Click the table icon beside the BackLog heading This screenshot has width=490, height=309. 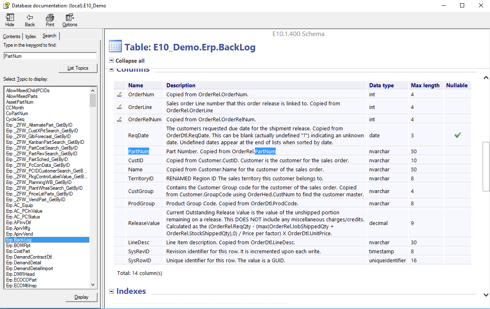[115, 46]
